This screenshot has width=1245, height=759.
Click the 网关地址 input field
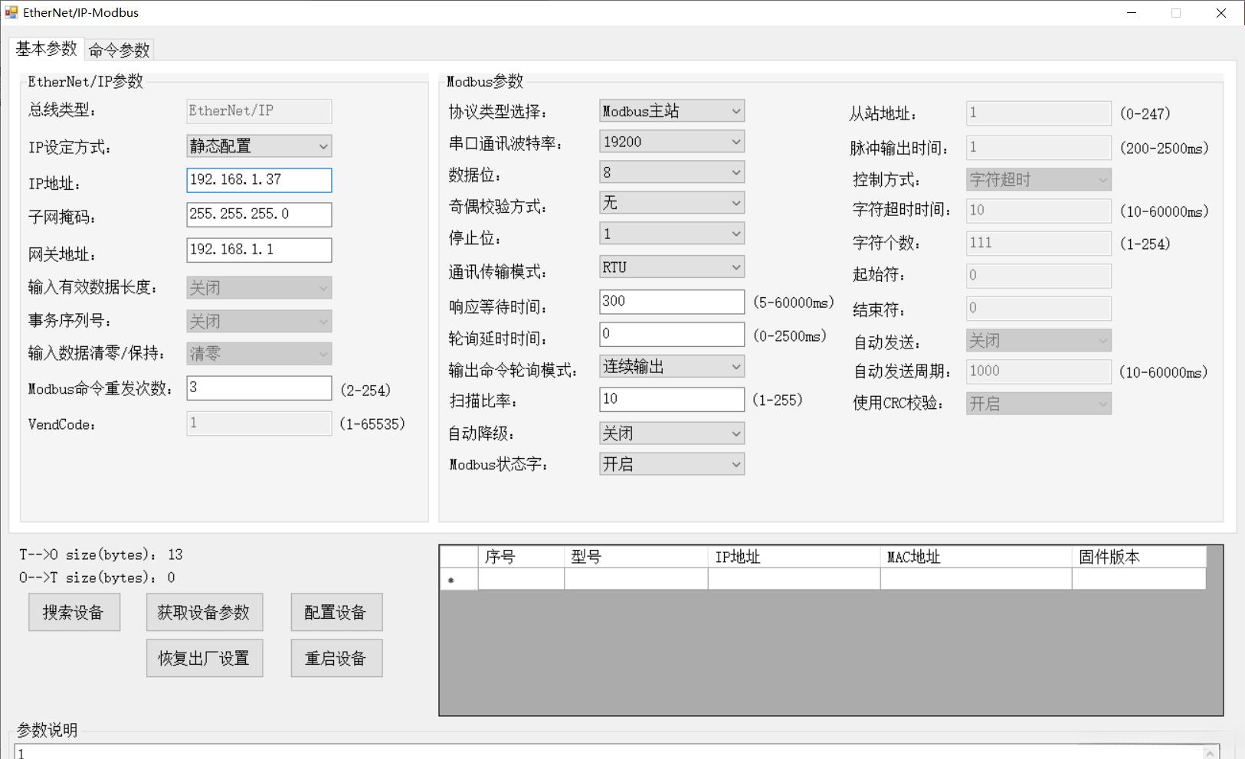(x=259, y=250)
